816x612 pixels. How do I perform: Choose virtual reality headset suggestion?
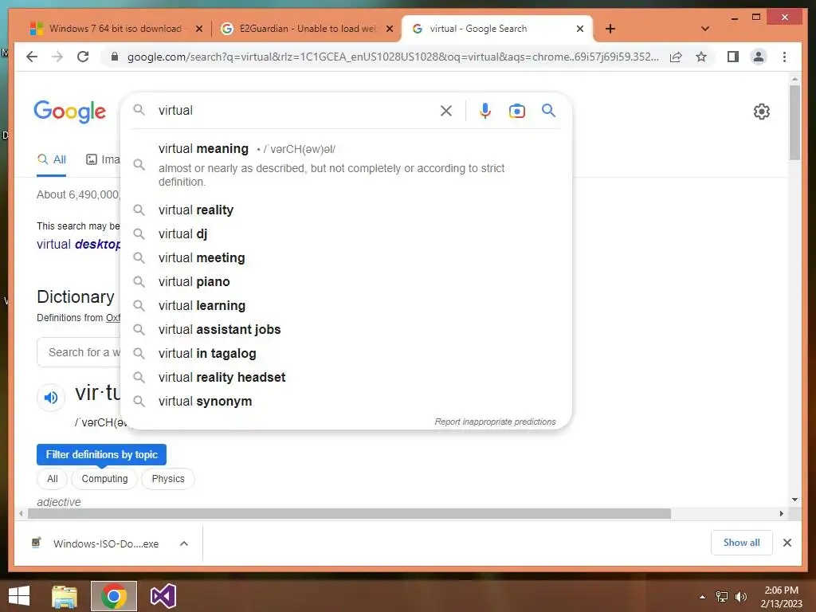point(346,377)
